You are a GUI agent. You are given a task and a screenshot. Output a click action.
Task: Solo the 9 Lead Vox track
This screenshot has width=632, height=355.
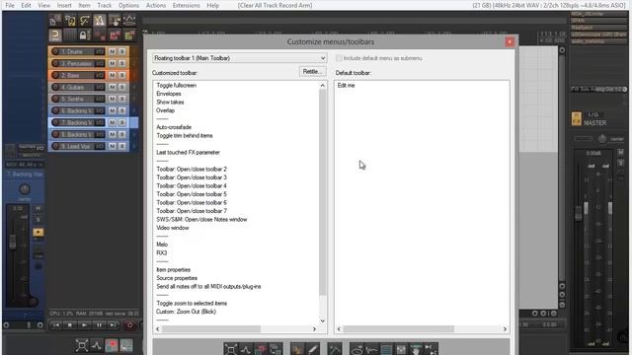click(x=121, y=146)
